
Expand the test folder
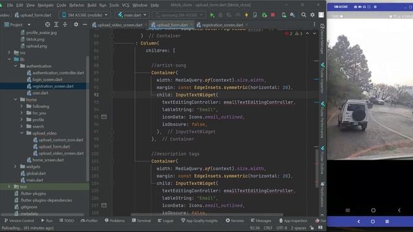[9, 187]
